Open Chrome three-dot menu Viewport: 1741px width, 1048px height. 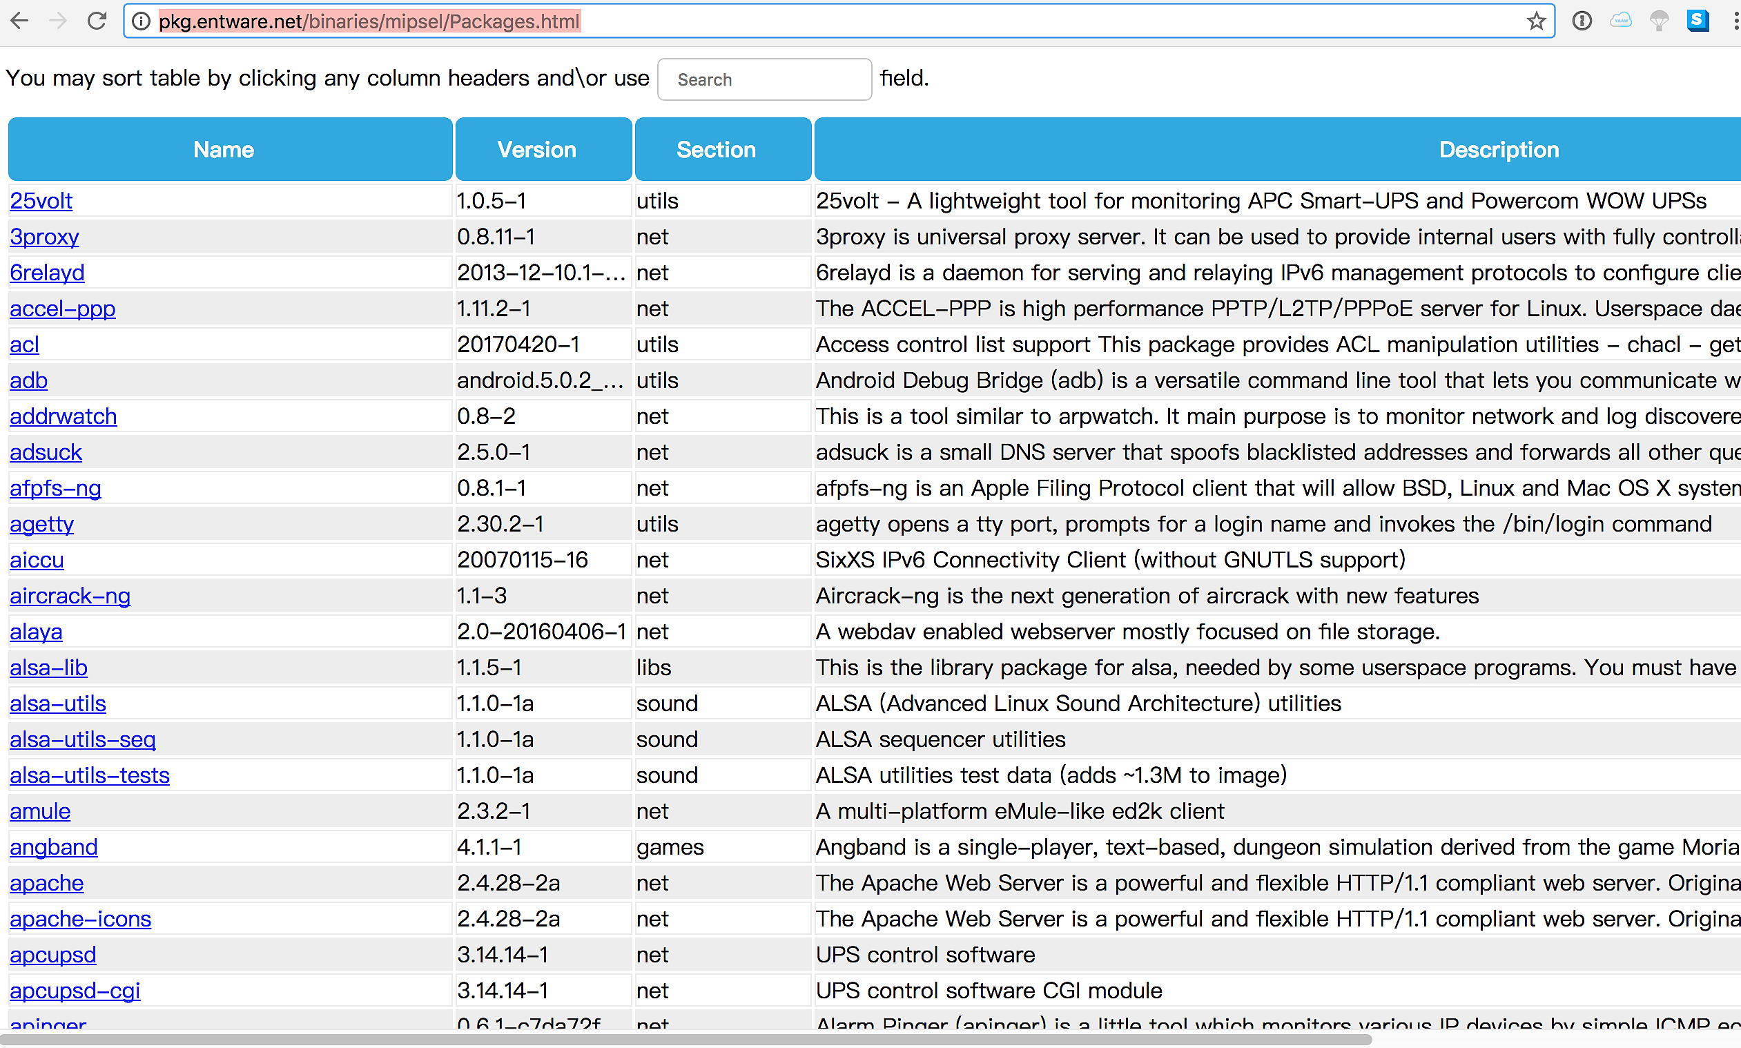click(1734, 21)
